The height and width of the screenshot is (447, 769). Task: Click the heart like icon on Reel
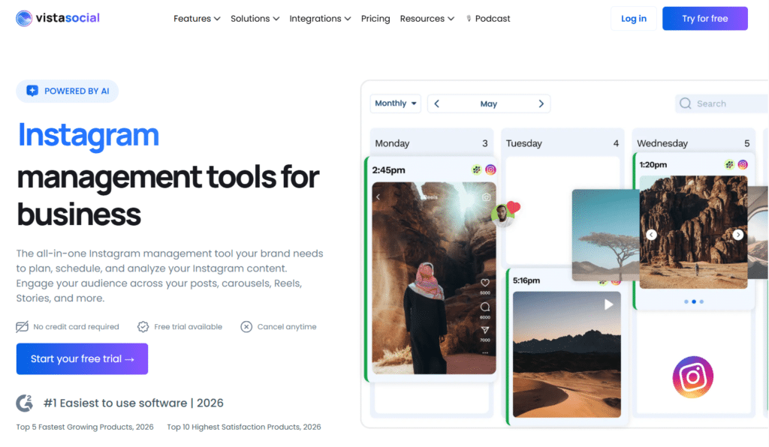485,283
